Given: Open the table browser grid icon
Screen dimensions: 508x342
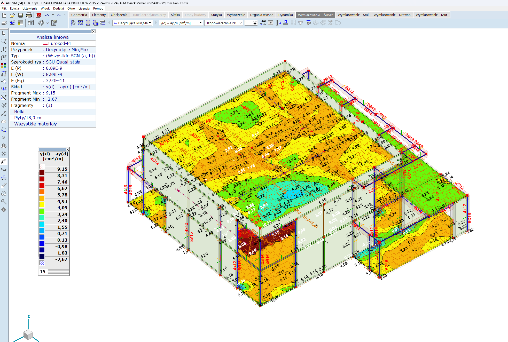Looking at the screenshot, I should tap(20, 23).
